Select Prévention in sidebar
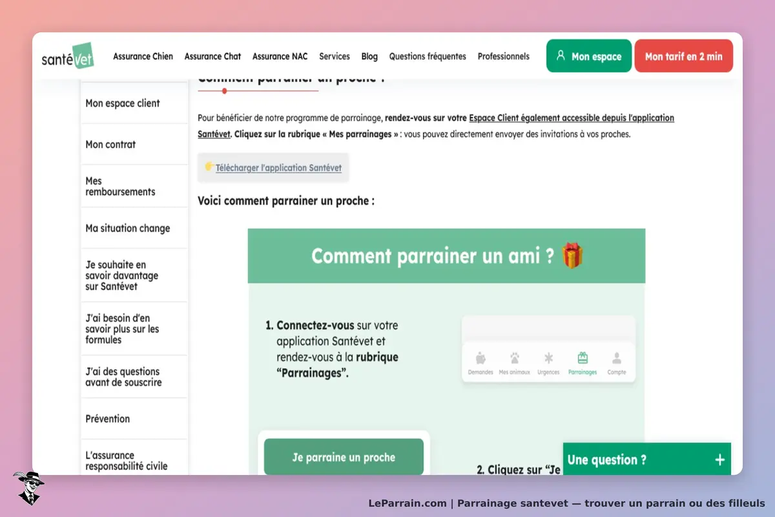 click(134, 419)
